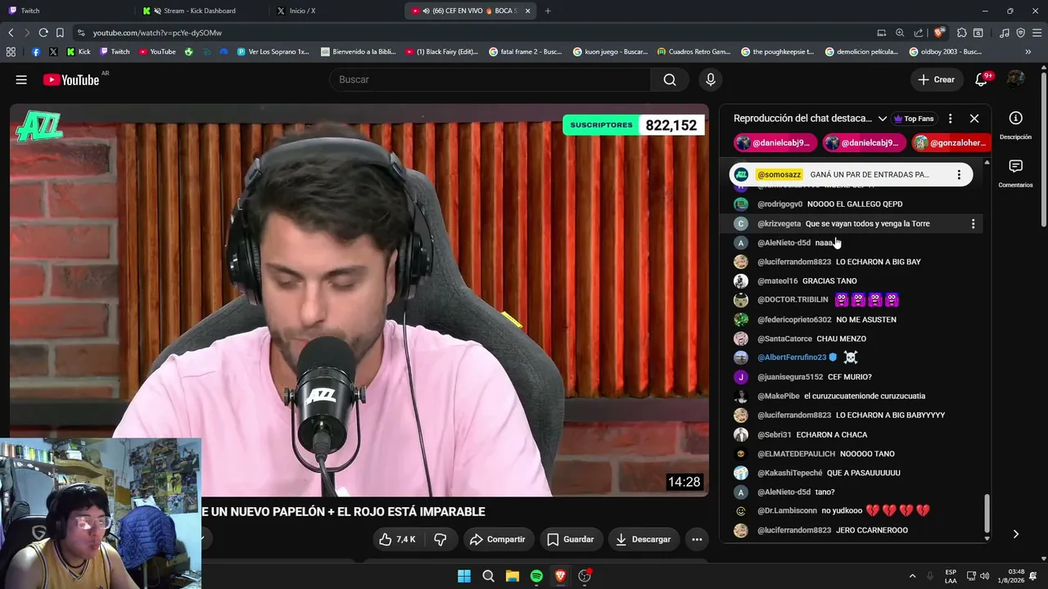Go to the YouTube home logo
The height and width of the screenshot is (589, 1048).
pos(71,79)
